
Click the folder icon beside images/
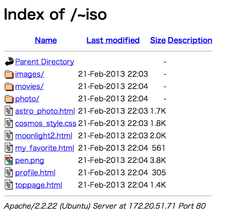click(9, 74)
